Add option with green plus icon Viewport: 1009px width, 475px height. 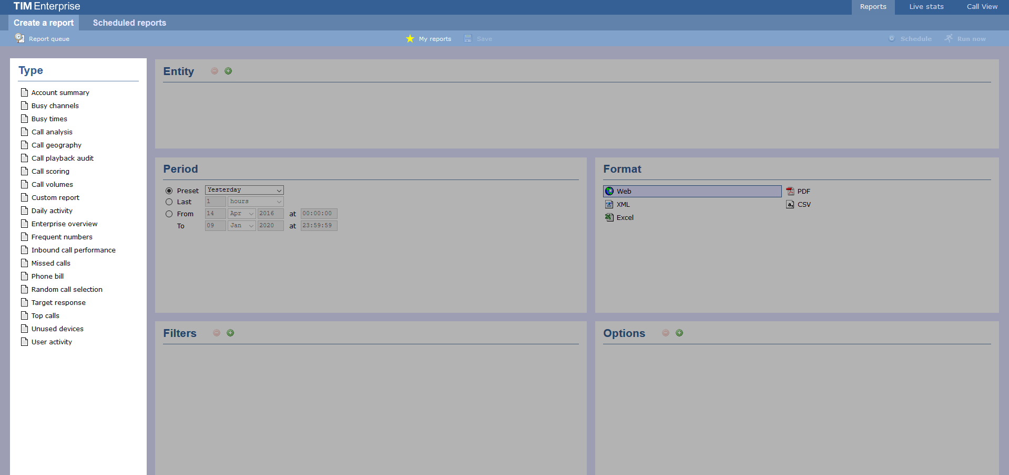tap(679, 333)
